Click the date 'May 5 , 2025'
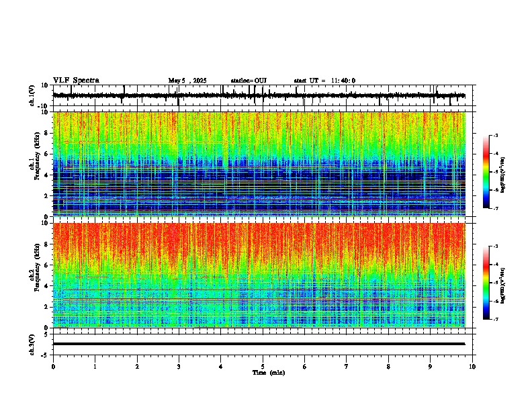 pyautogui.click(x=187, y=81)
